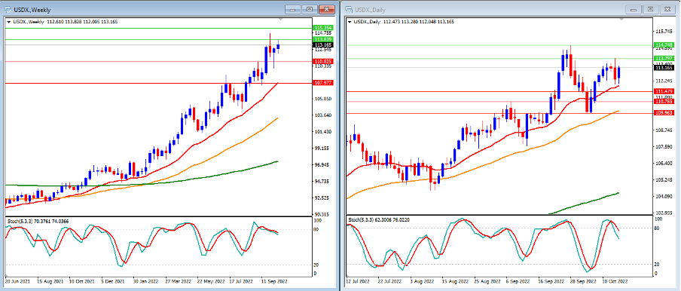
Task: Click the 92.525 price axis value in Weekly chart
Action: (x=322, y=198)
